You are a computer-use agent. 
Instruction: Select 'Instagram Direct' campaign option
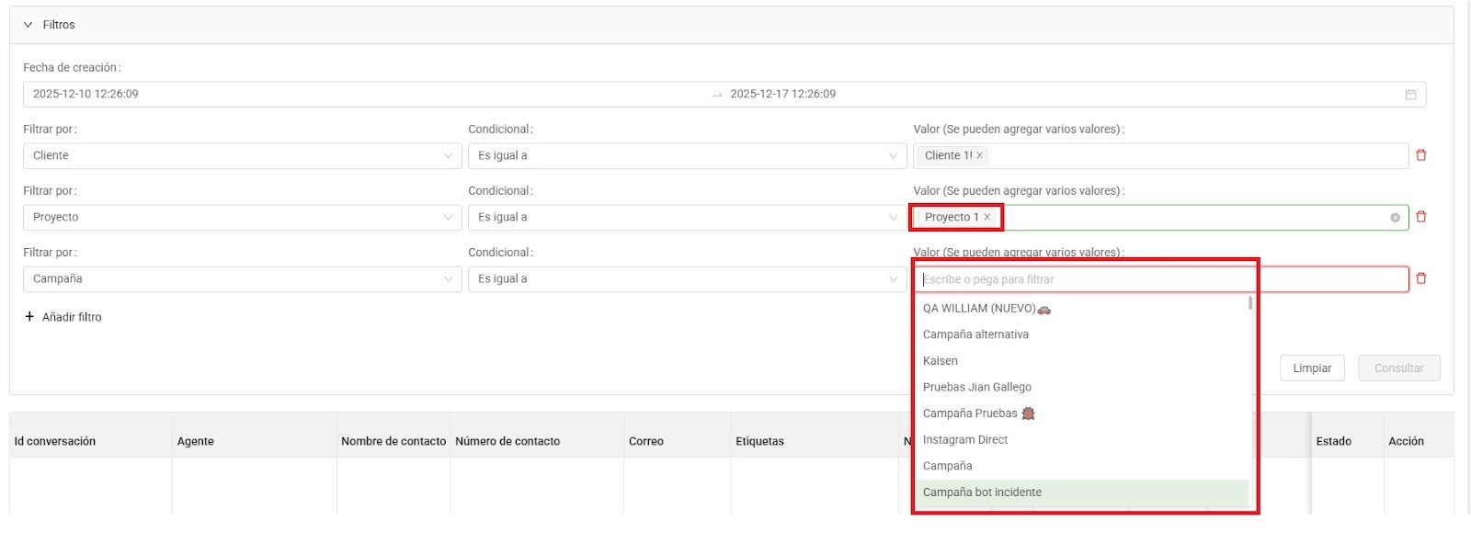click(x=965, y=440)
